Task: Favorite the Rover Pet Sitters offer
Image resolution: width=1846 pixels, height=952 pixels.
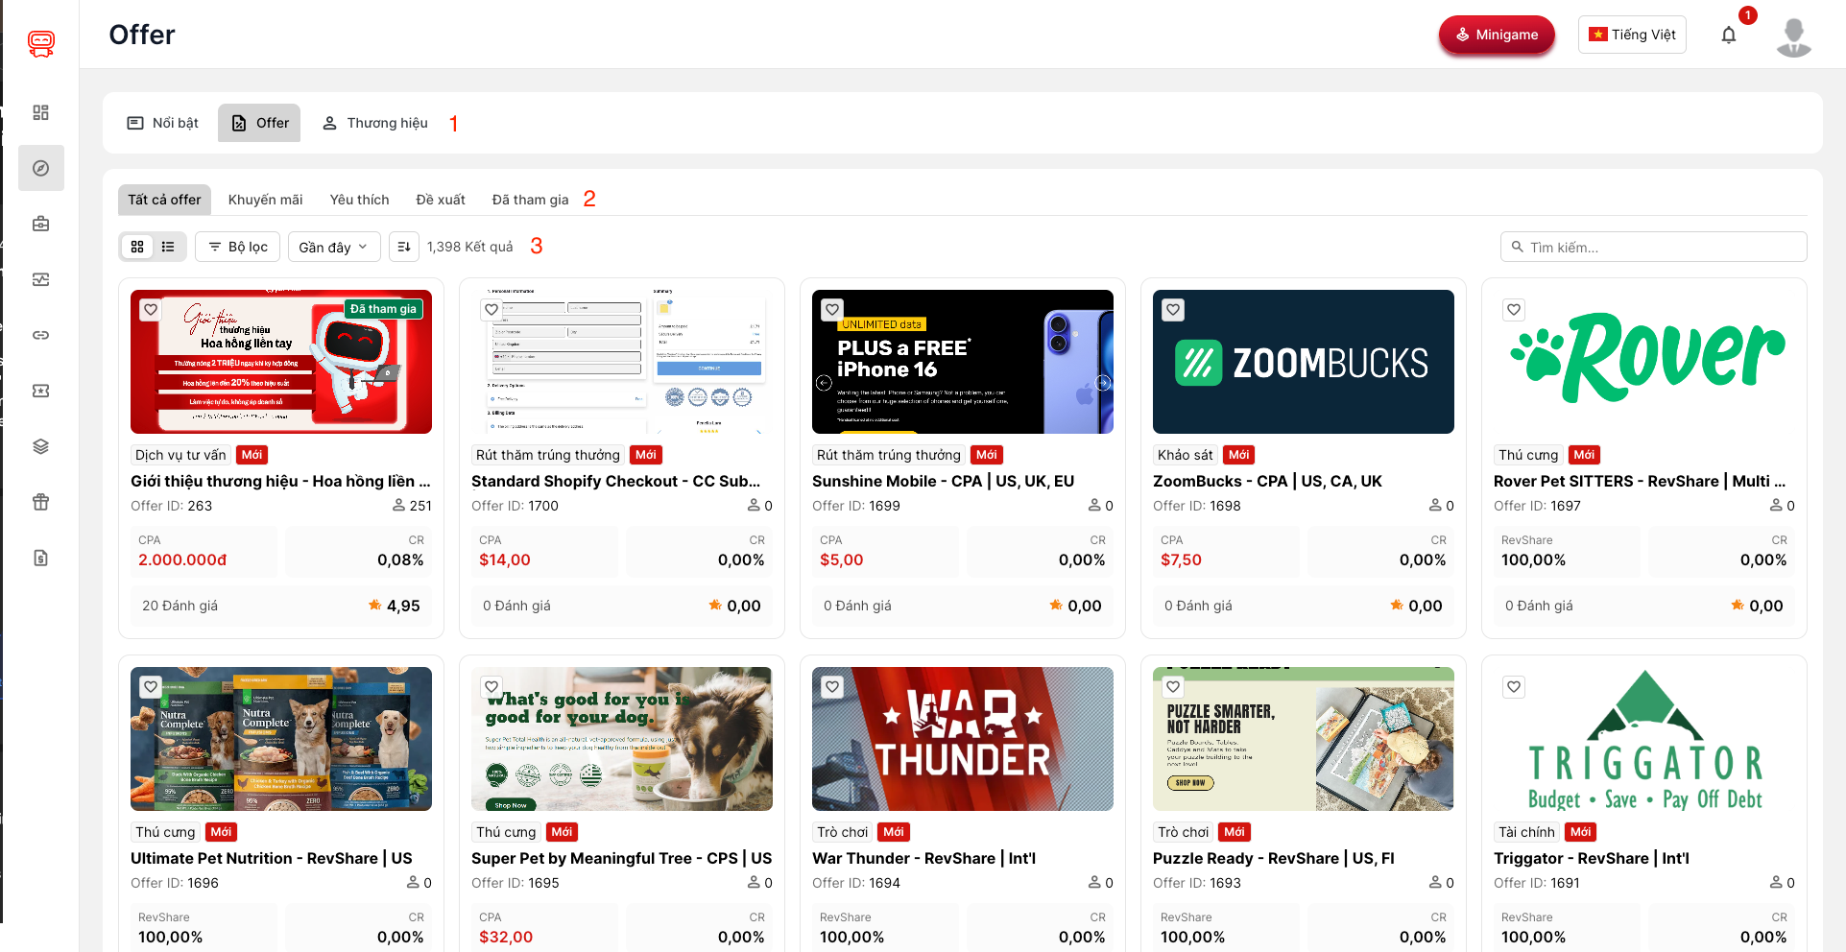Action: pyautogui.click(x=1513, y=310)
